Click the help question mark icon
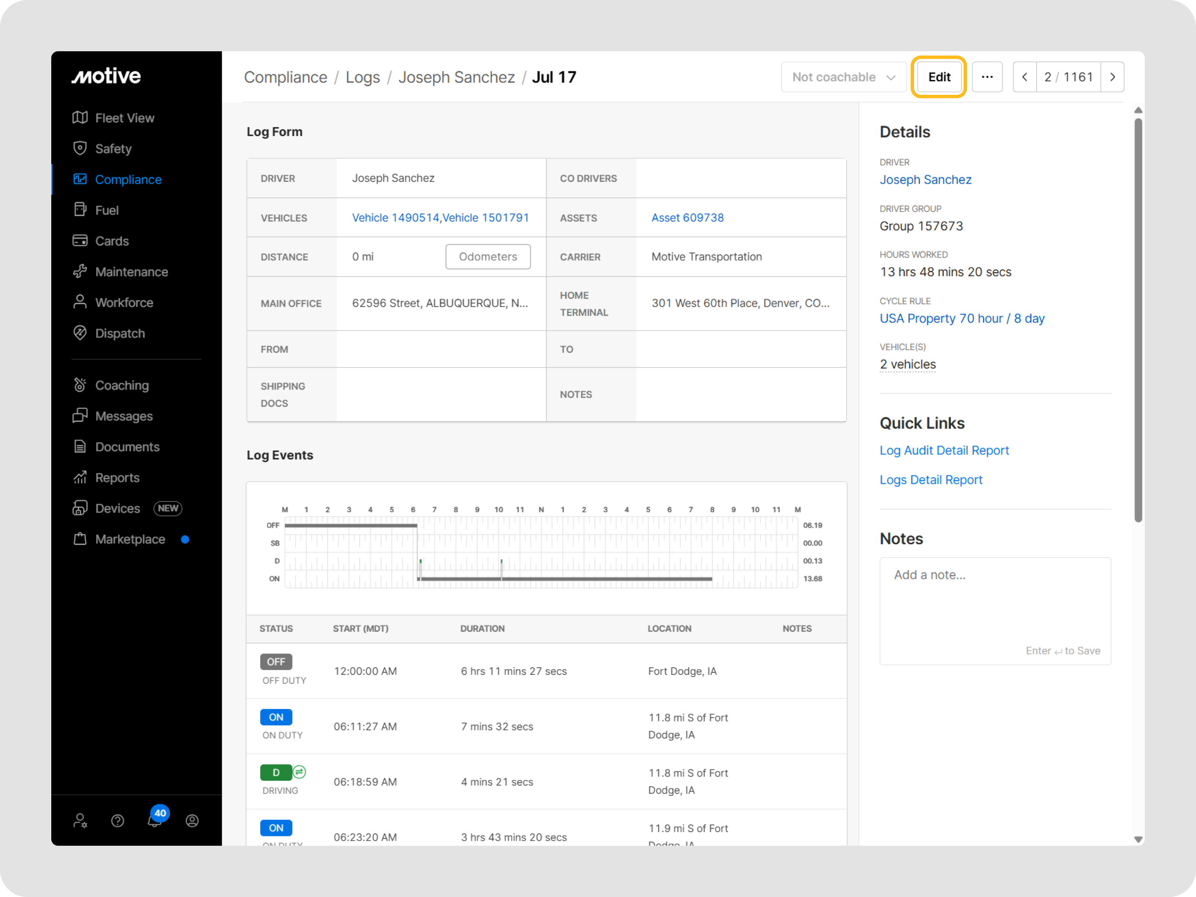1196x897 pixels. click(117, 821)
